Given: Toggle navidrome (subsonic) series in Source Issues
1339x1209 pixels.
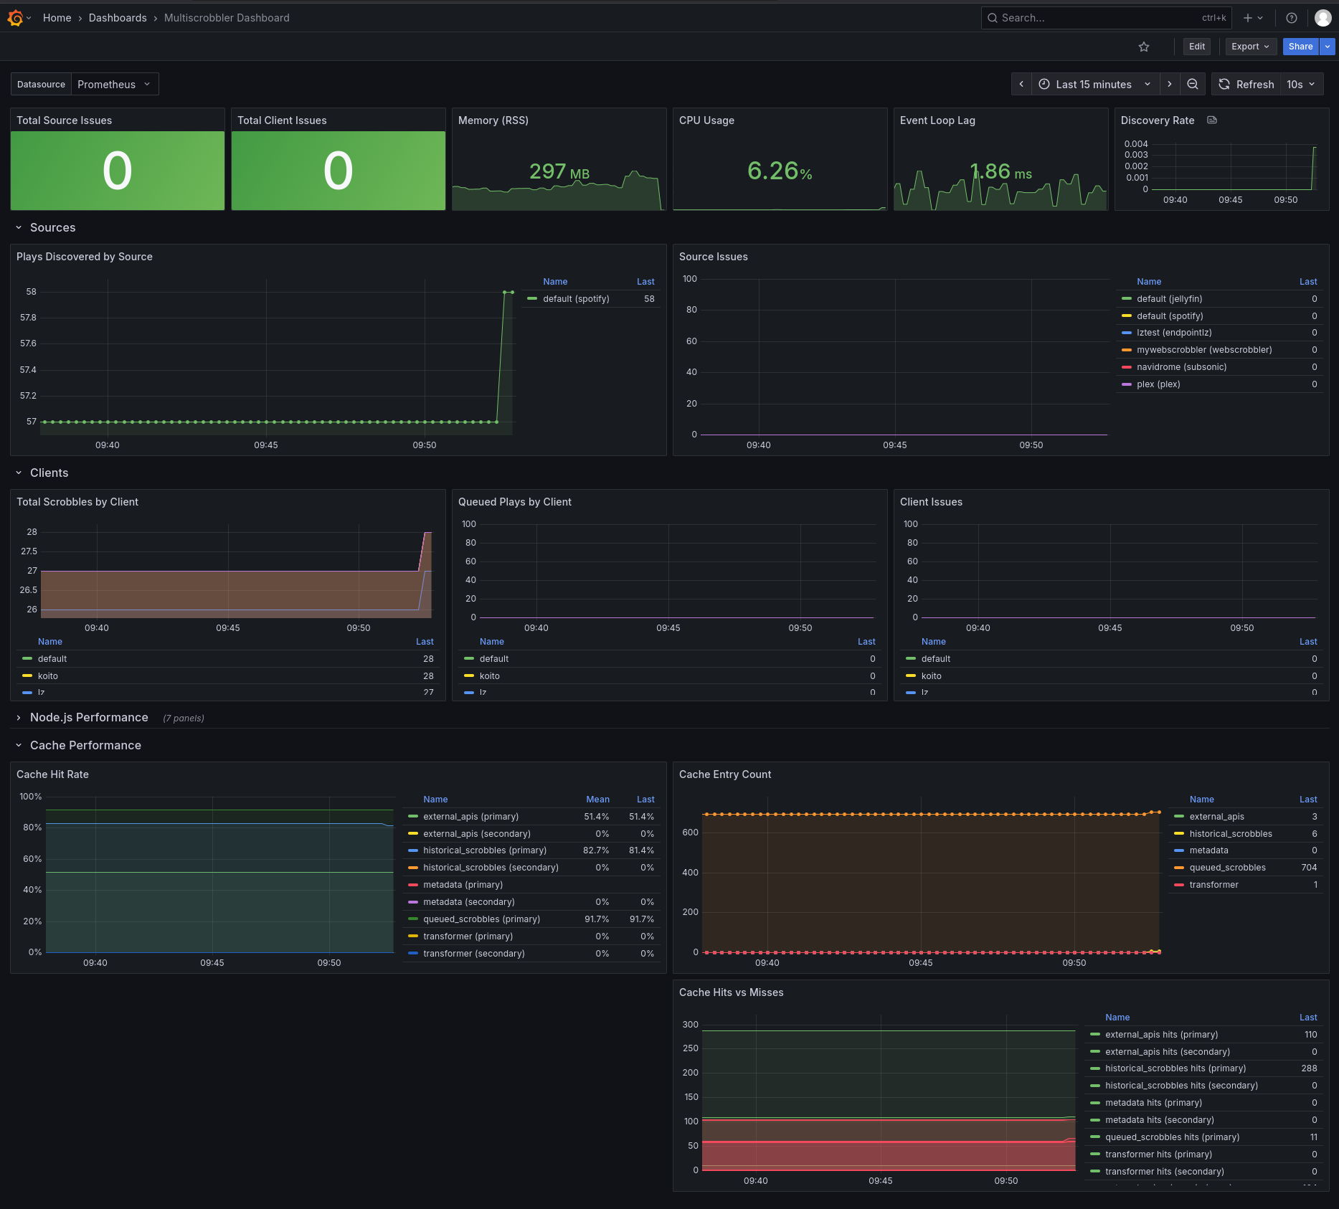Looking at the screenshot, I should click(1181, 367).
